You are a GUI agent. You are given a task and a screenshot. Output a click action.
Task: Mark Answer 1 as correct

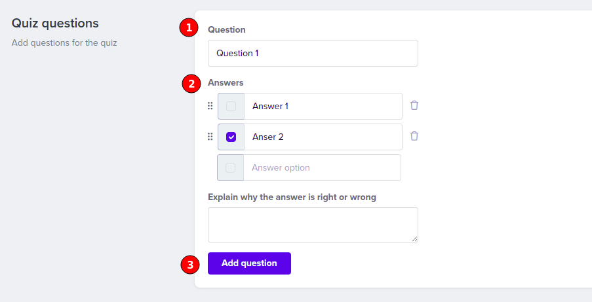(x=231, y=106)
